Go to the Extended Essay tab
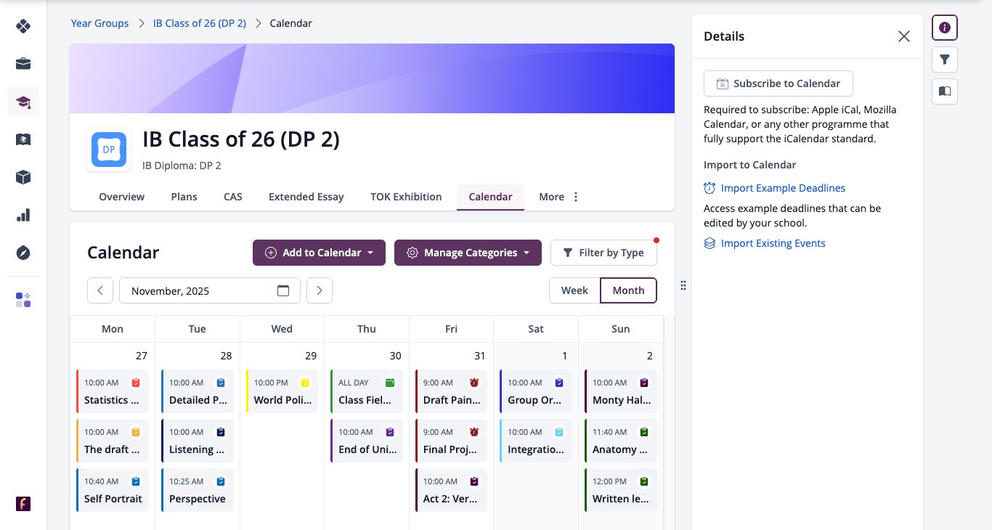Viewport: 992px width, 530px height. (x=306, y=197)
